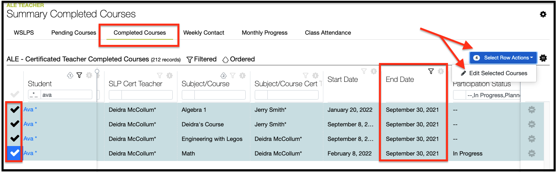This screenshot has height=172, width=556.
Task: Toggle the select-all checkmark in the header
Action: click(x=15, y=94)
